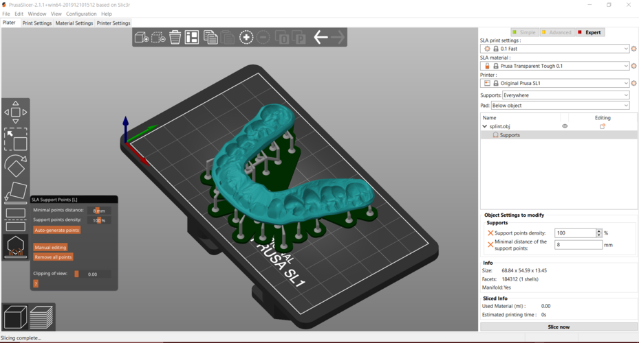This screenshot has width=639, height=343.
Task: Switch to Printer Settings tab
Action: (x=113, y=23)
